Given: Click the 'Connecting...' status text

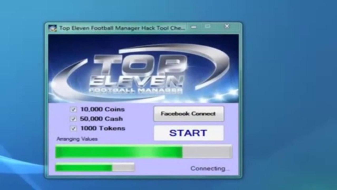Looking at the screenshot, I should pyautogui.click(x=210, y=168).
